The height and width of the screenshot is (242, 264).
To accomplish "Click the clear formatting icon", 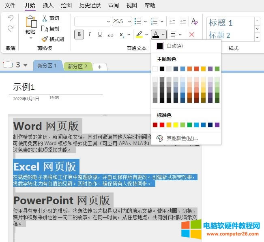I will 194,22.
